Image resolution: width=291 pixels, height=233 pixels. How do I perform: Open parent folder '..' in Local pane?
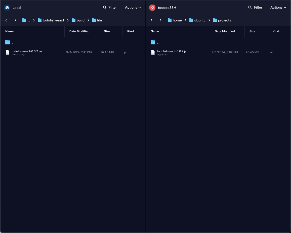point(73,42)
